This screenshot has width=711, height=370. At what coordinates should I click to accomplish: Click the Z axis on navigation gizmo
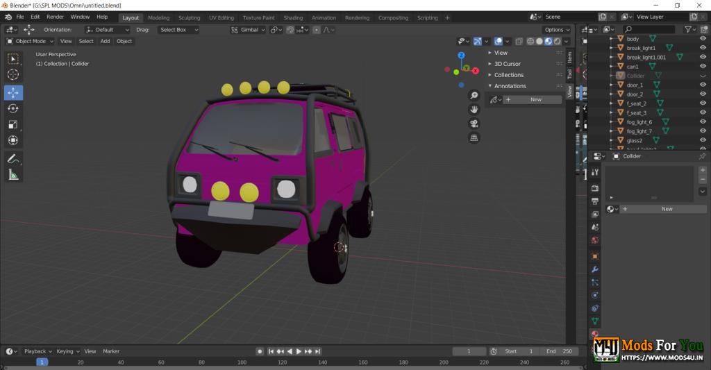coord(461,56)
